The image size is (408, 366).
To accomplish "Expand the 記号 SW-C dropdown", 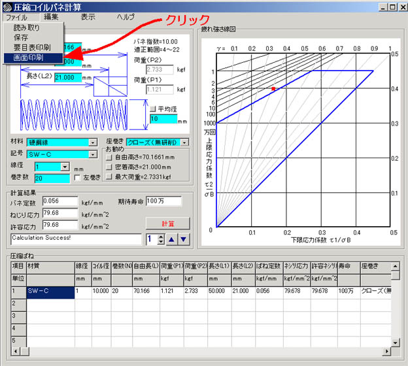I will click(93, 154).
